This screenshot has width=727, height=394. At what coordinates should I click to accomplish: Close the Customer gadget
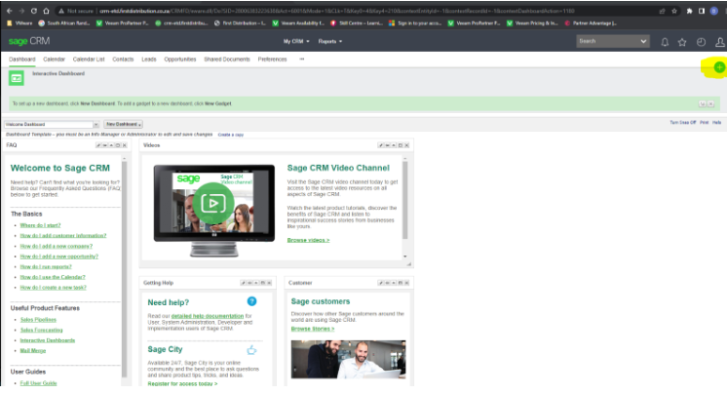pos(406,283)
